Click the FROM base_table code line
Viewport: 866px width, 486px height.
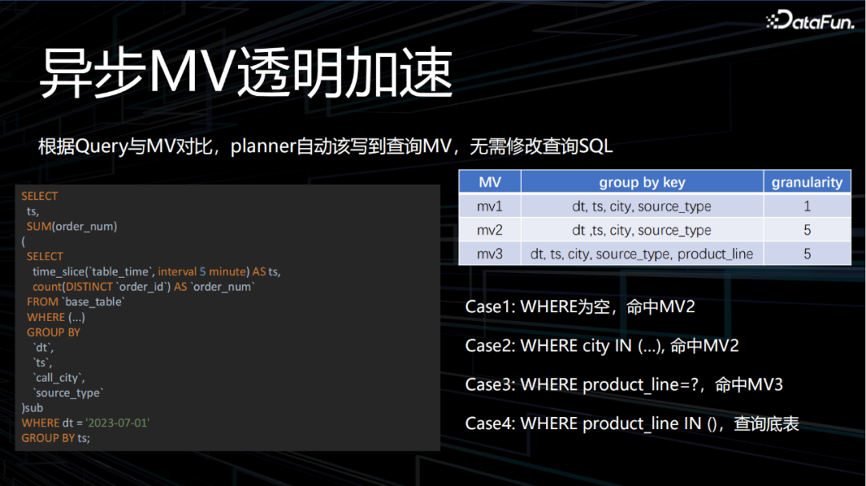(75, 302)
